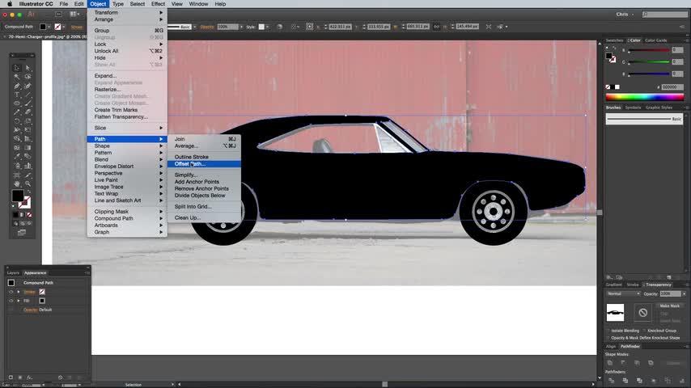The height and width of the screenshot is (388, 691).
Task: Select the Type tool
Action: (x=17, y=95)
